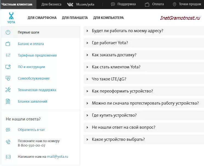Click the power icon beside Первые шаги
Image resolution: width=204 pixels, height=166 pixels.
click(x=8, y=32)
